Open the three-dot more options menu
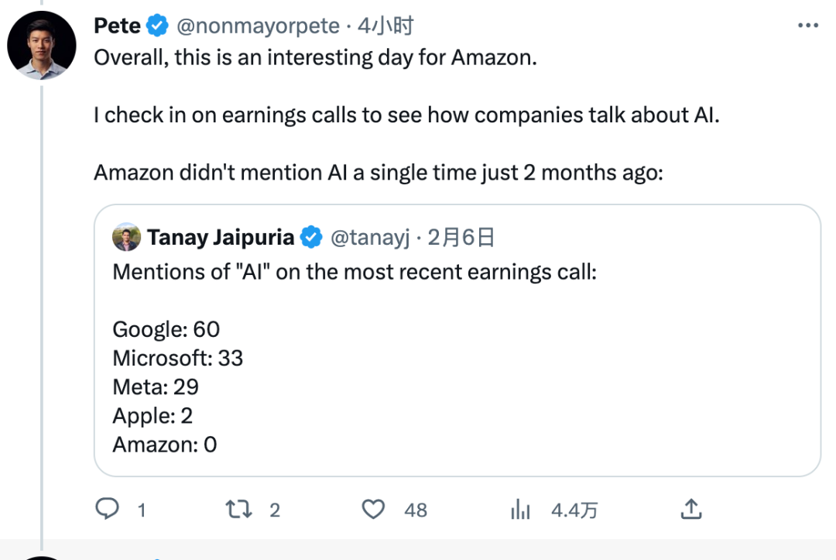This screenshot has height=560, width=836. coord(807,26)
